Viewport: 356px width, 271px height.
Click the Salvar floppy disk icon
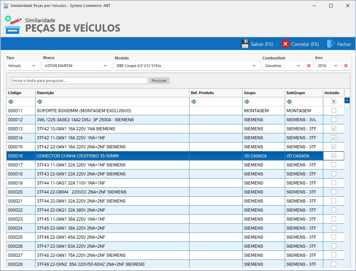(x=245, y=44)
